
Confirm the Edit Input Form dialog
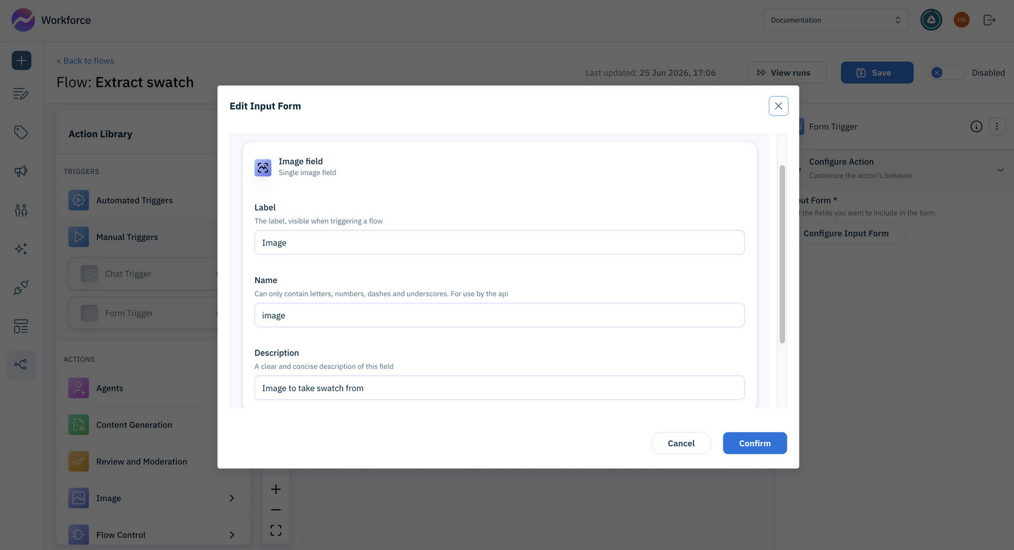click(755, 443)
